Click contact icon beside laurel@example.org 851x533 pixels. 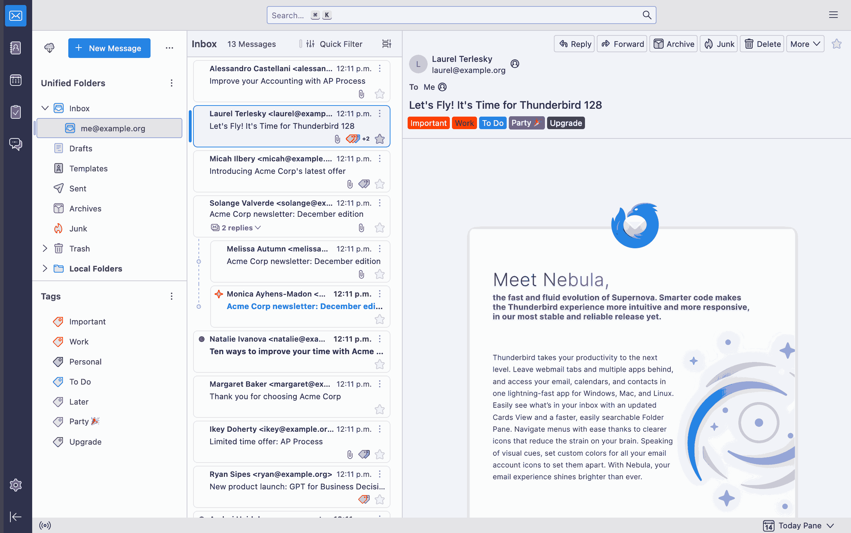[515, 64]
